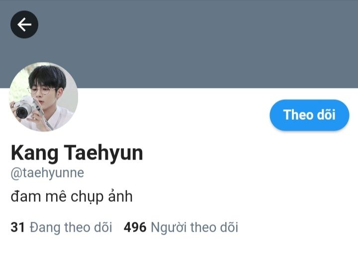The width and height of the screenshot is (358, 256).
Task: Click the Kang Taehyun display name
Action: [x=77, y=153]
